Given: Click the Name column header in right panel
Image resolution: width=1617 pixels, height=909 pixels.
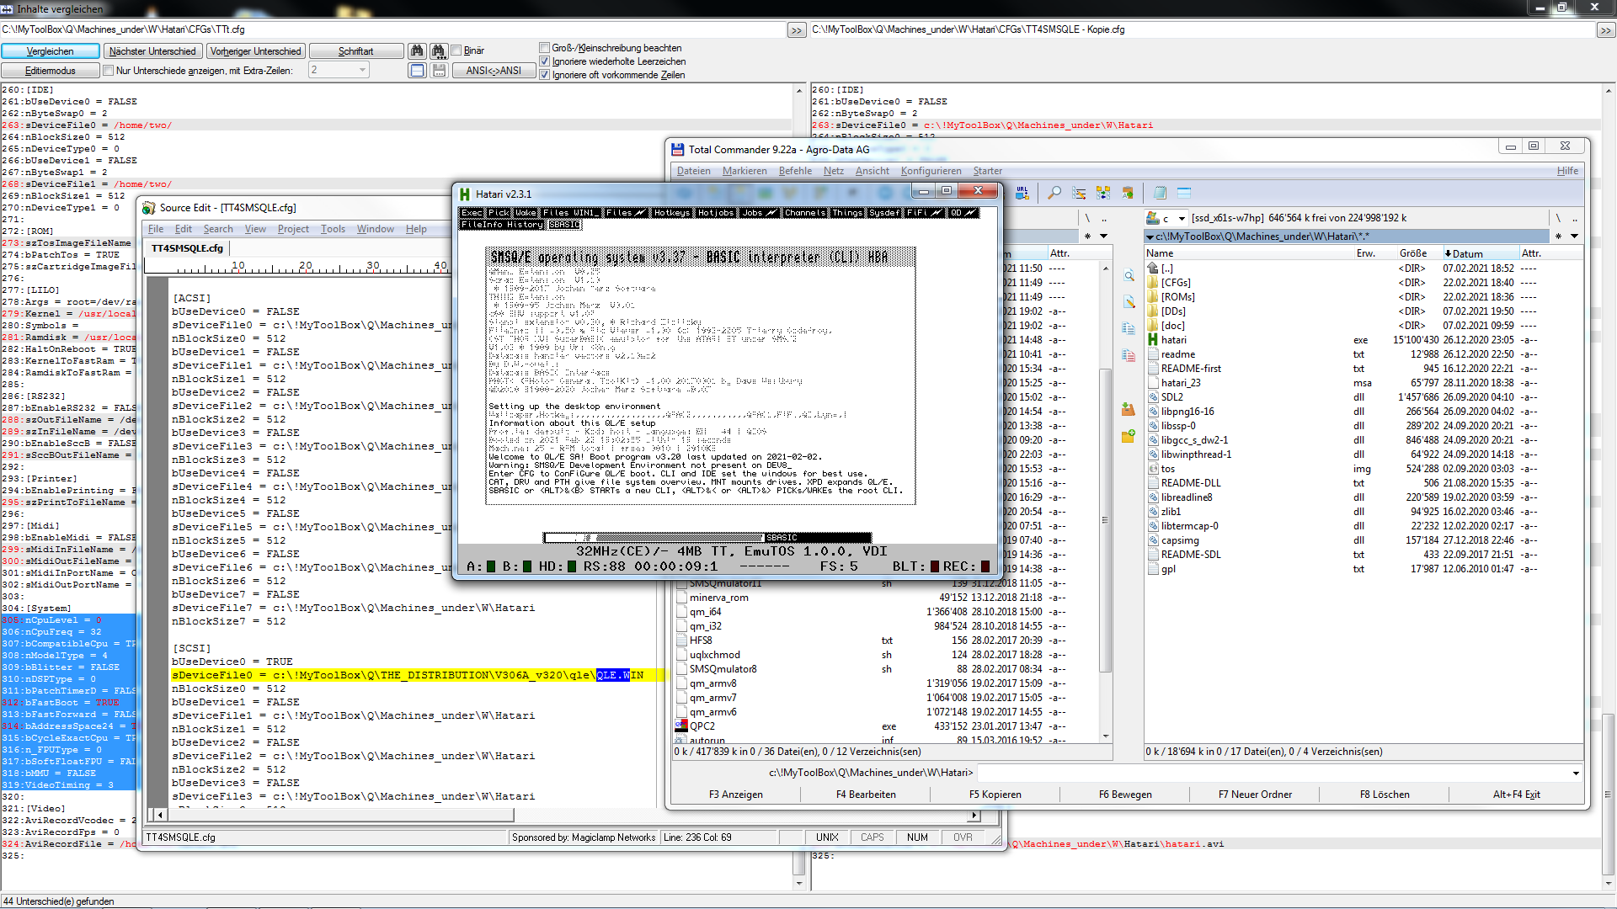Looking at the screenshot, I should [1249, 253].
